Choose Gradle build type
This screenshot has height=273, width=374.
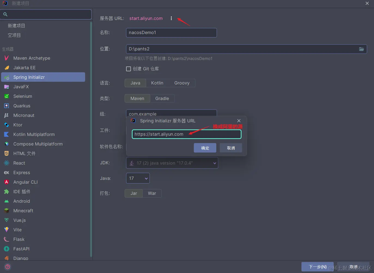coord(162,98)
